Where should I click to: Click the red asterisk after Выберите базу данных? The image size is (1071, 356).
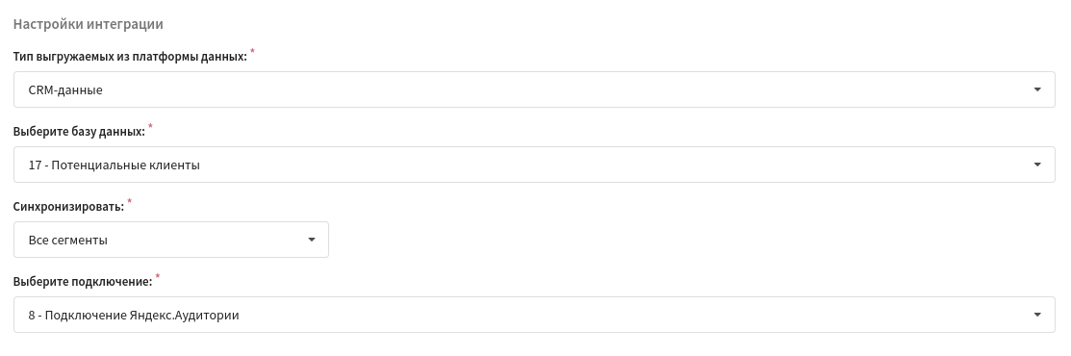[x=151, y=127]
